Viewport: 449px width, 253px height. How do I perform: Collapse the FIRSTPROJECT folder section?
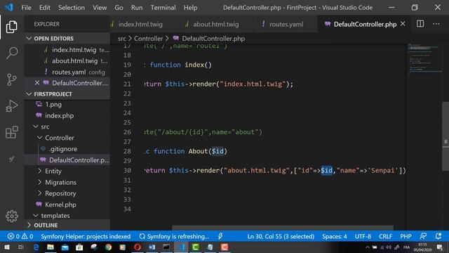pos(67,94)
